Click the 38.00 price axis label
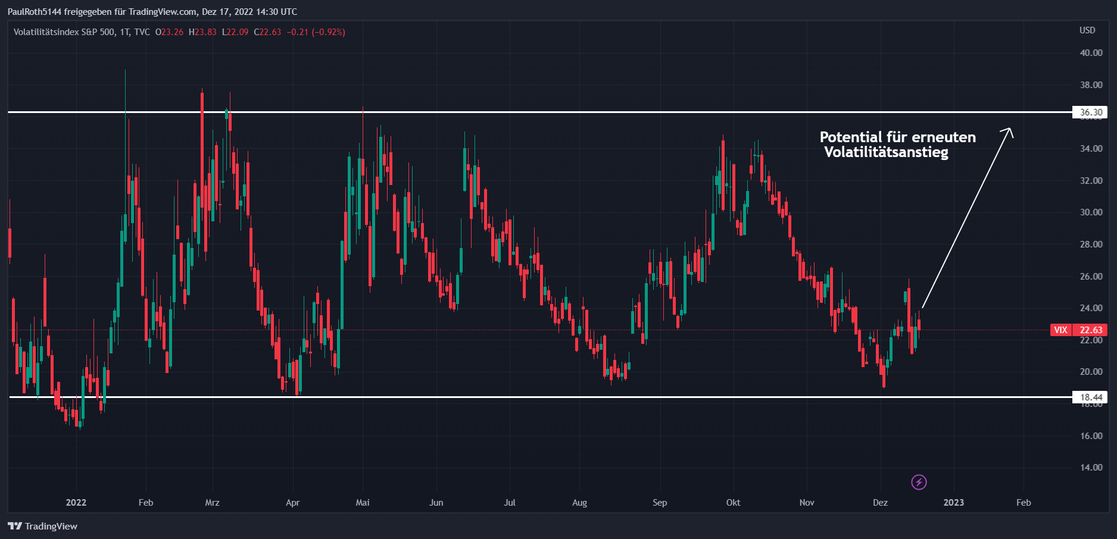 click(x=1091, y=85)
